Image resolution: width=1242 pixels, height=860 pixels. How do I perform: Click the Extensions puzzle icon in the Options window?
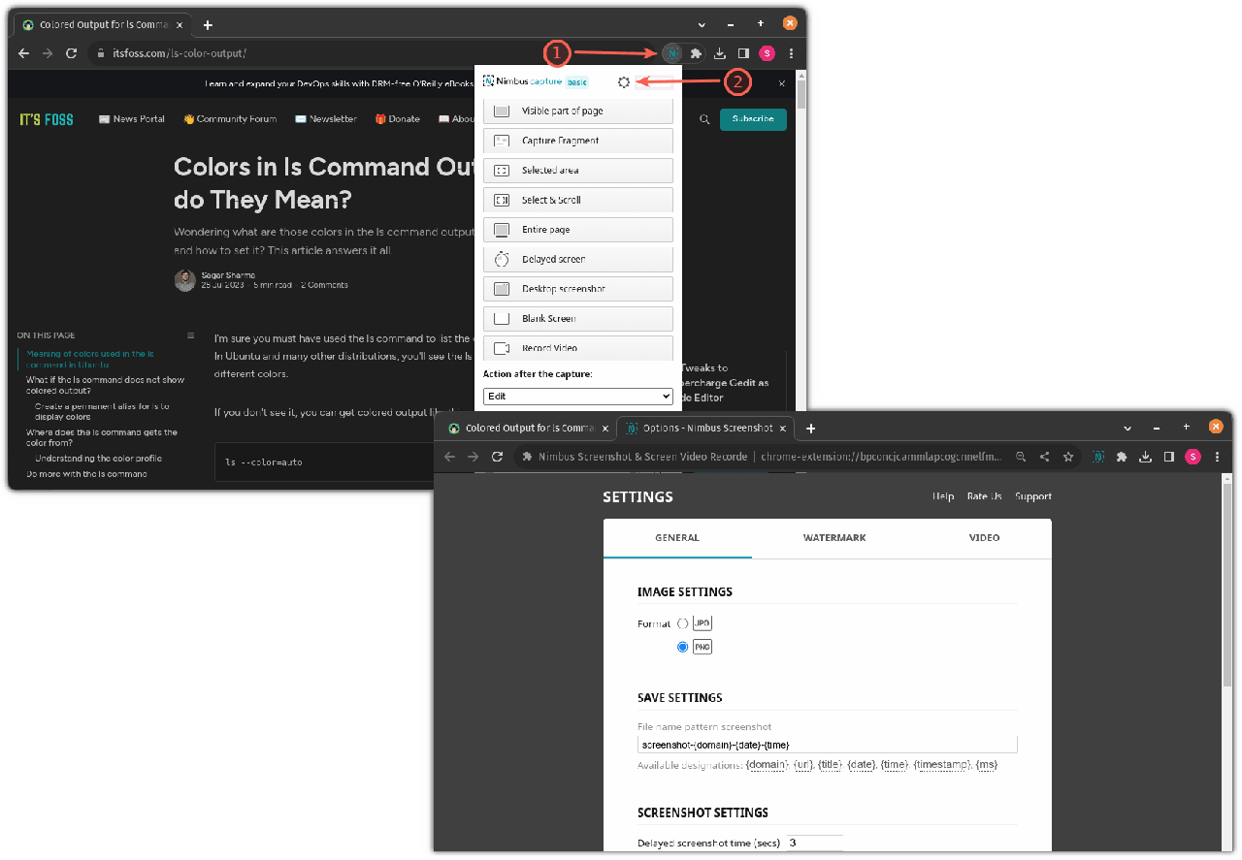1122,457
